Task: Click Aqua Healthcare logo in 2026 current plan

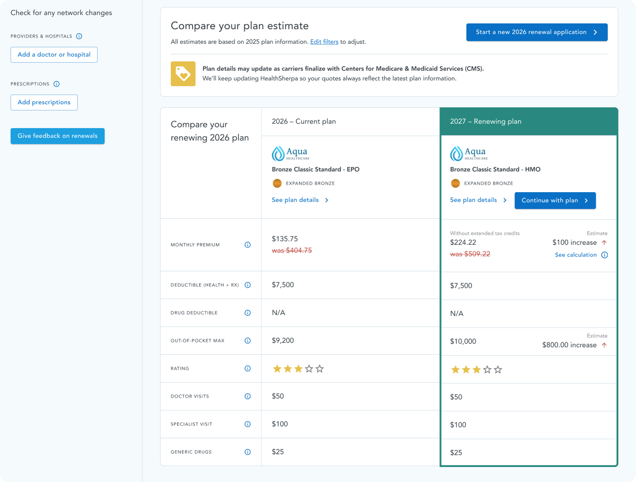Action: (291, 154)
